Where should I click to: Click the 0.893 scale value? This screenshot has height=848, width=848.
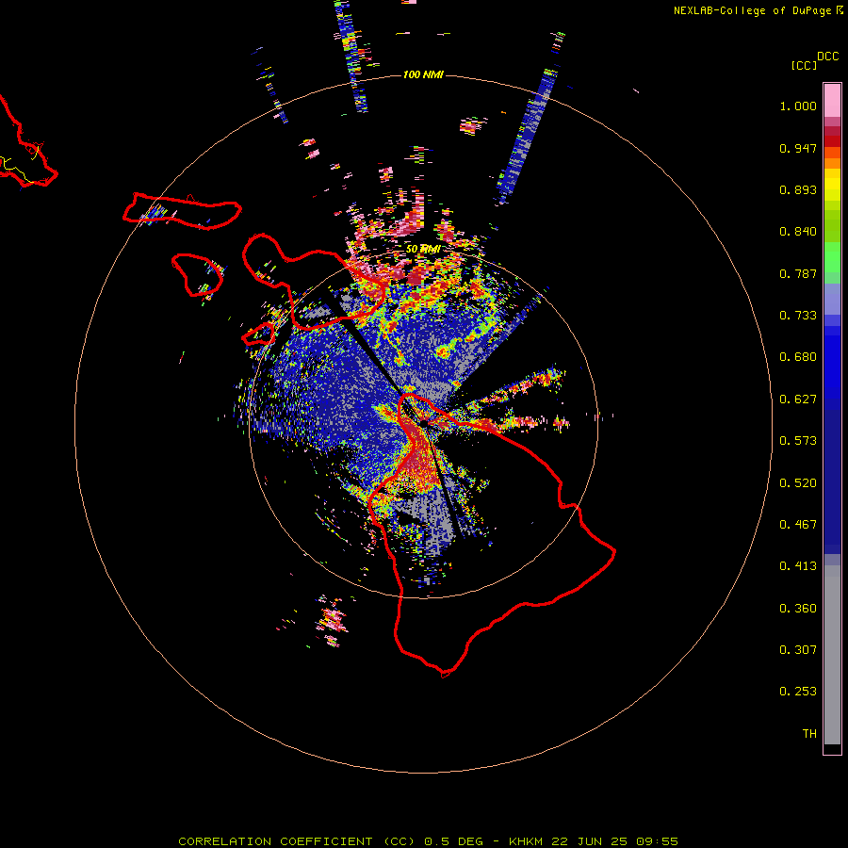point(798,189)
